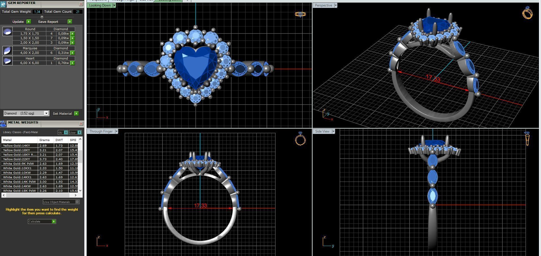Click the green arrow next to Update

pyautogui.click(x=28, y=22)
